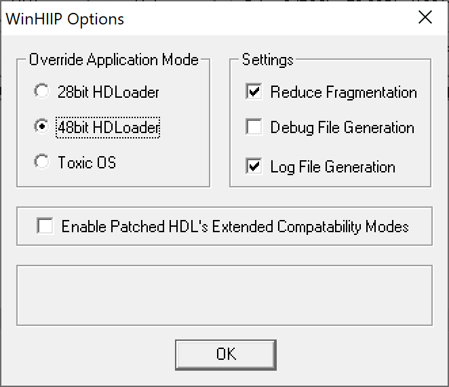449x387 pixels.
Task: Click the 'Override Application Mode' group heading
Action: click(114, 60)
